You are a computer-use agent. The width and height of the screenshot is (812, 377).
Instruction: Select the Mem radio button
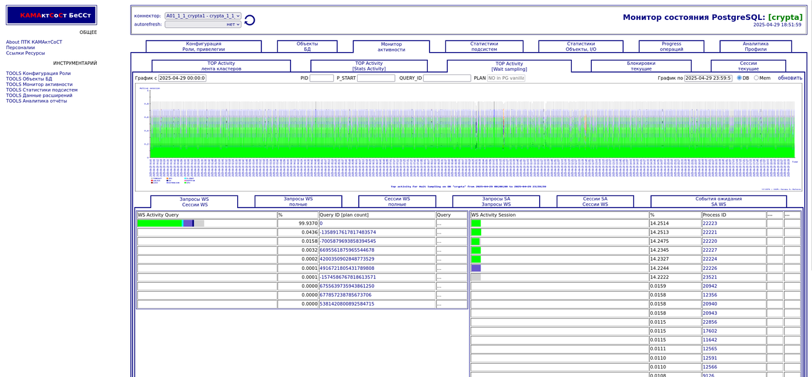[756, 78]
